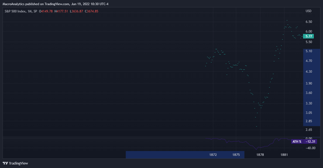Click the ATH value tag -12.31

point(310,141)
